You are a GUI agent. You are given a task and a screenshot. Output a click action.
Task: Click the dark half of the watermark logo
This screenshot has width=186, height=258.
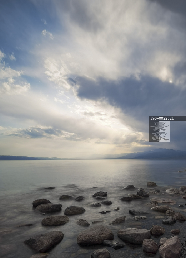(x=154, y=131)
